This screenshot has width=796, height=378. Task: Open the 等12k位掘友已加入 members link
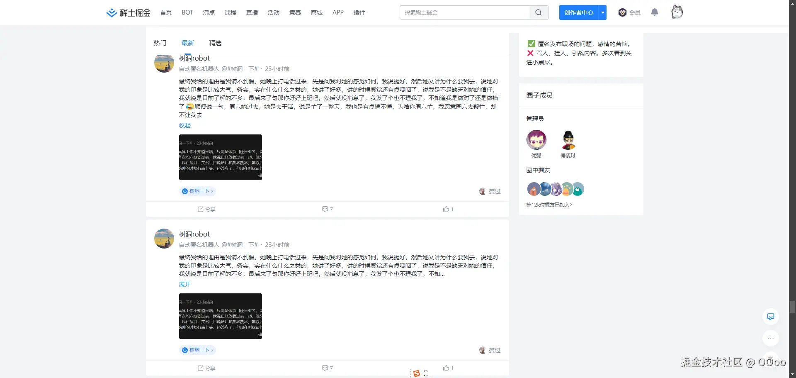pos(548,205)
